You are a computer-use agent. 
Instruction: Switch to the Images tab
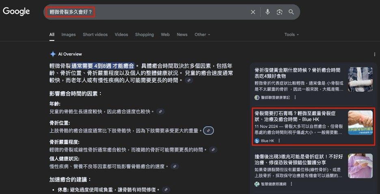click(69, 34)
